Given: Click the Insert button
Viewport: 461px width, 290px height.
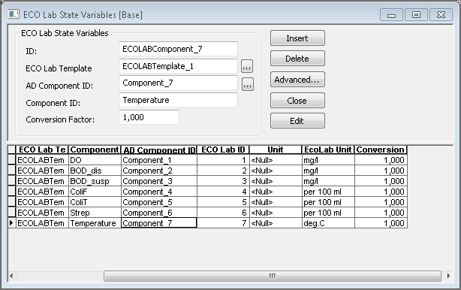Looking at the screenshot, I should point(297,38).
